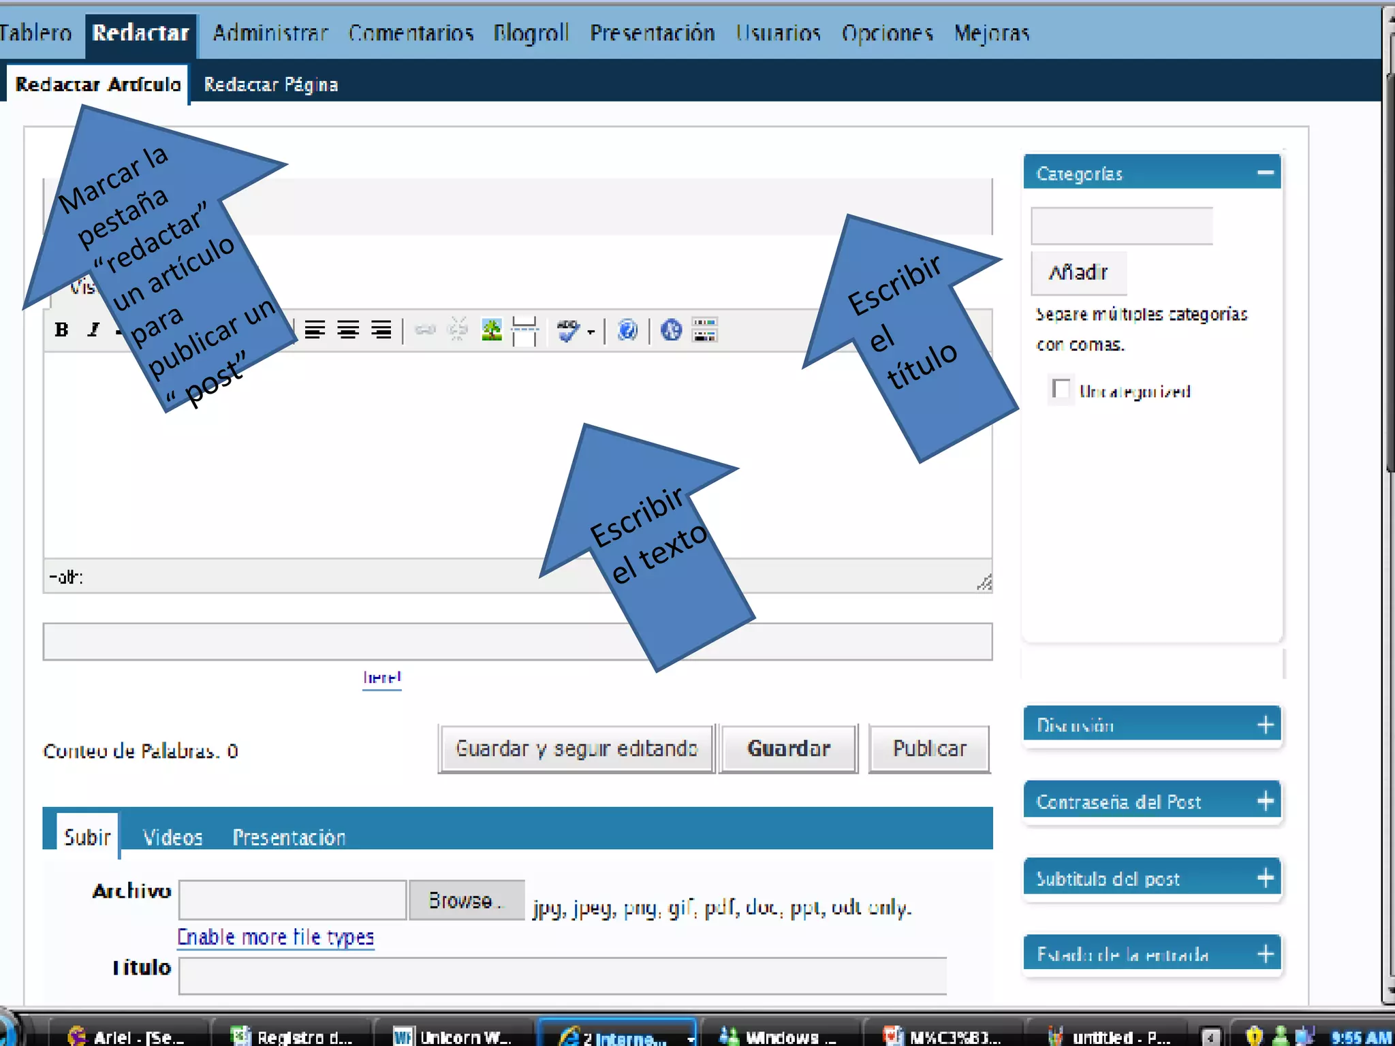The width and height of the screenshot is (1395, 1046).
Task: Center align text in the editor
Action: click(x=348, y=330)
